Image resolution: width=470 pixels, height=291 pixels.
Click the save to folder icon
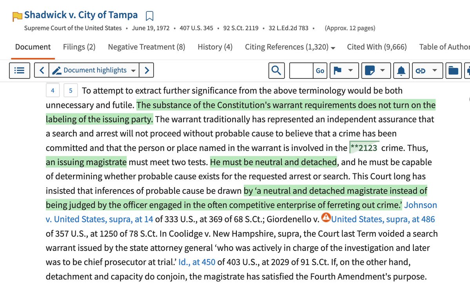(453, 71)
